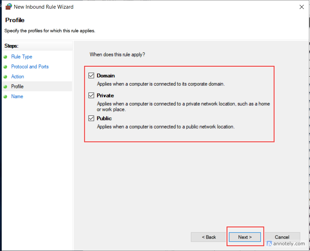The width and height of the screenshot is (310, 251).
Task: Toggle the Private profile checkbox
Action: pyautogui.click(x=91, y=95)
